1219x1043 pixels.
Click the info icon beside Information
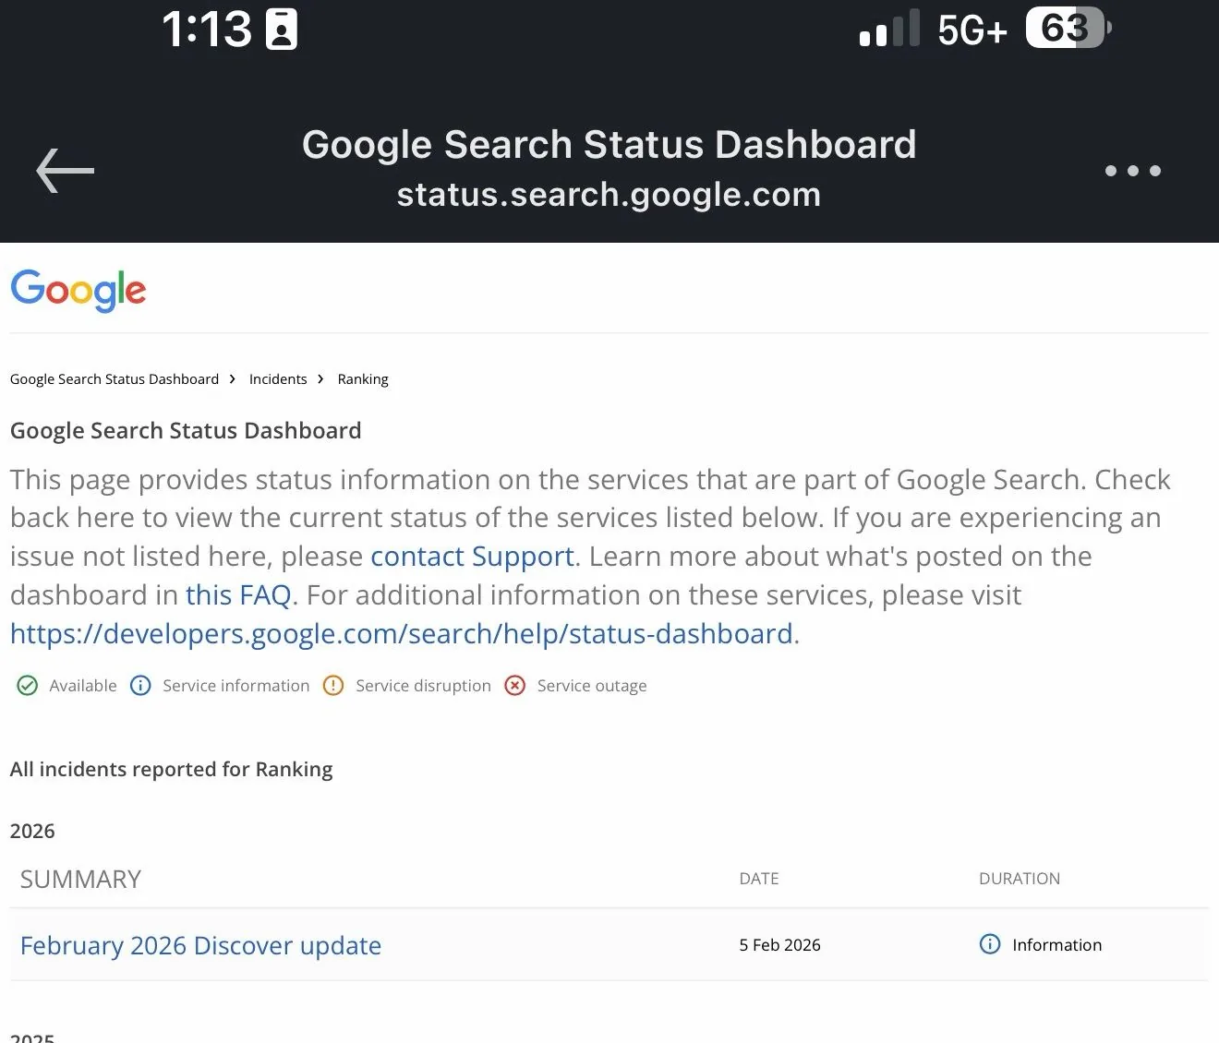pos(990,944)
